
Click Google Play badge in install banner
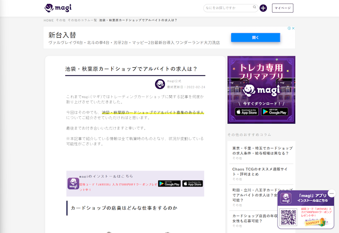[169, 184]
